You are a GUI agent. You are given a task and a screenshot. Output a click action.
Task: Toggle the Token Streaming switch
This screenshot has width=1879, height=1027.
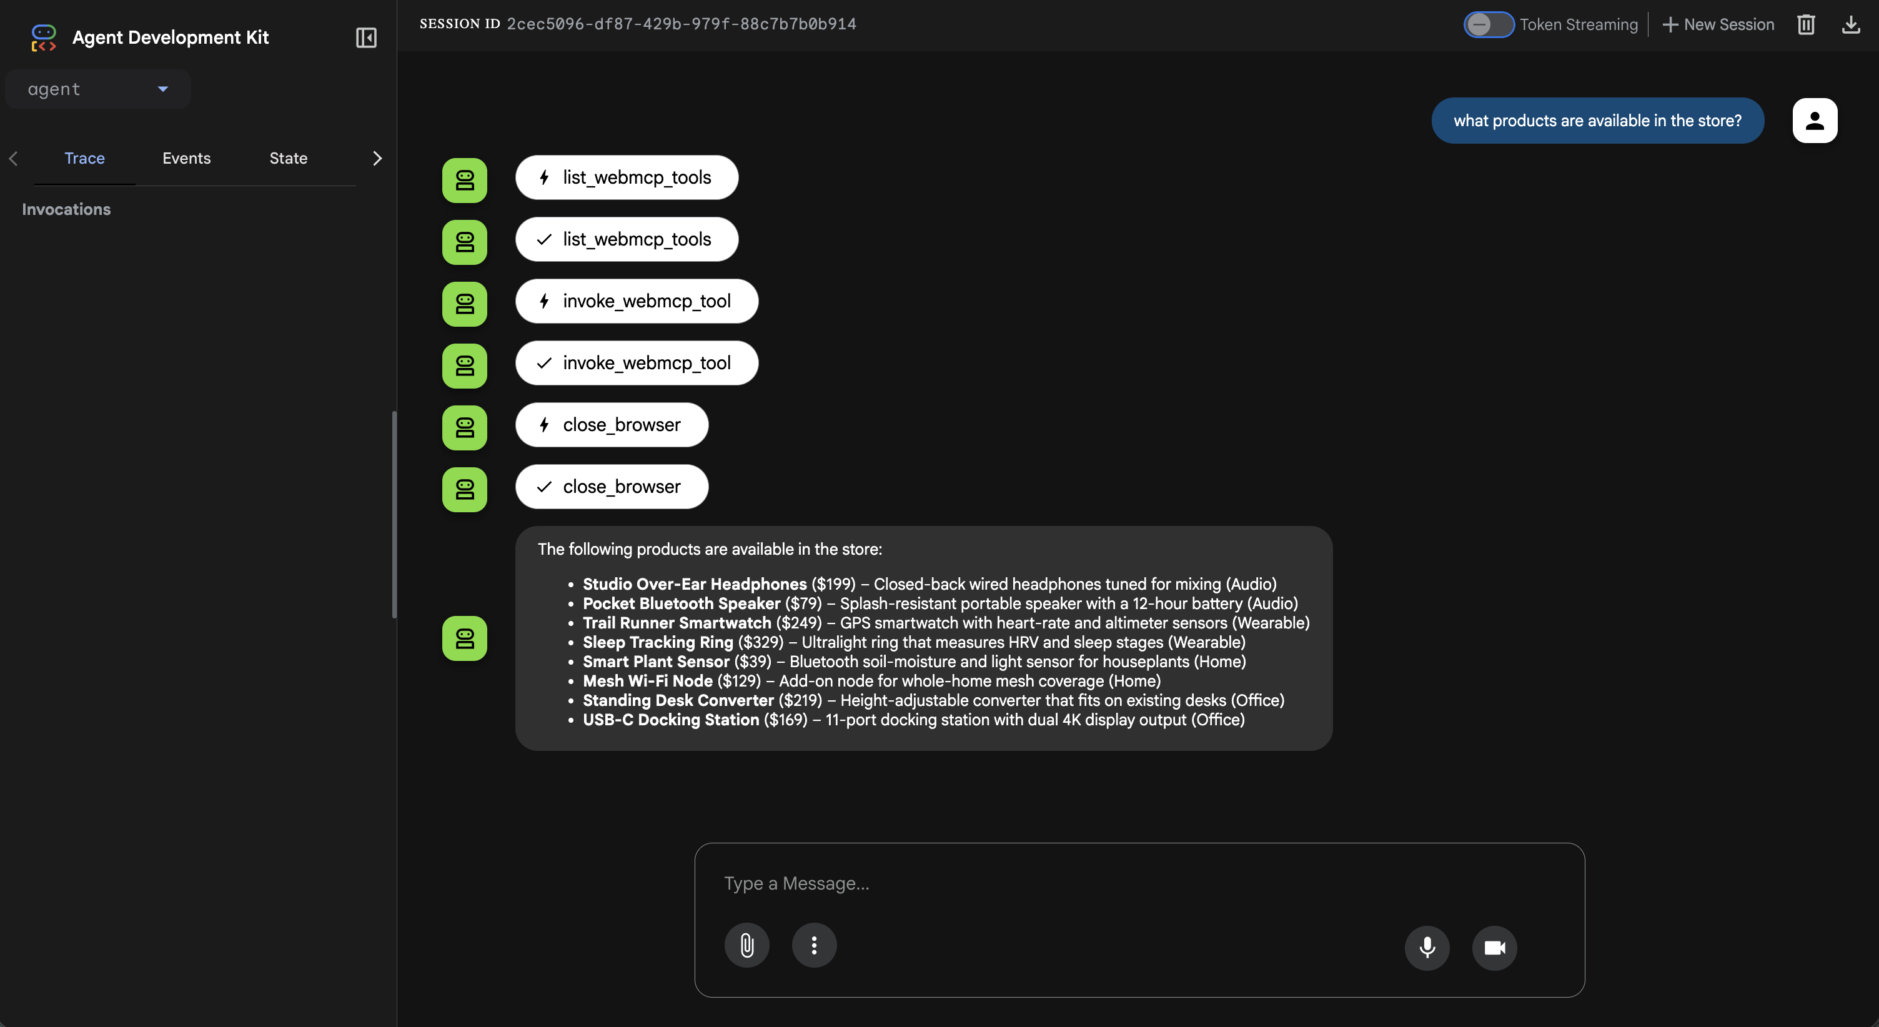[1488, 24]
